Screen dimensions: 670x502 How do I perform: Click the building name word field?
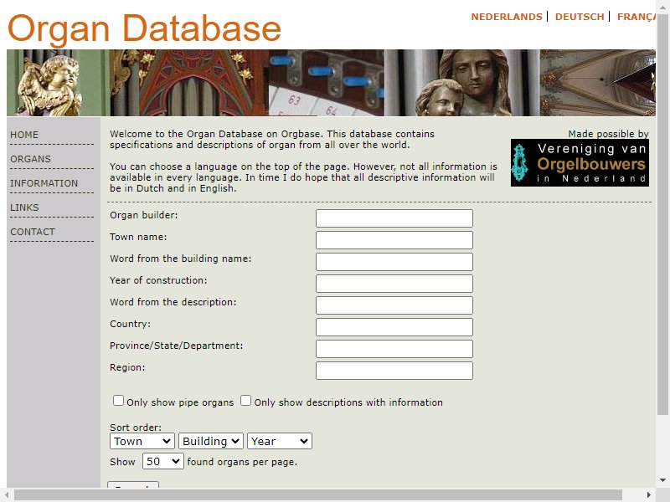click(394, 262)
